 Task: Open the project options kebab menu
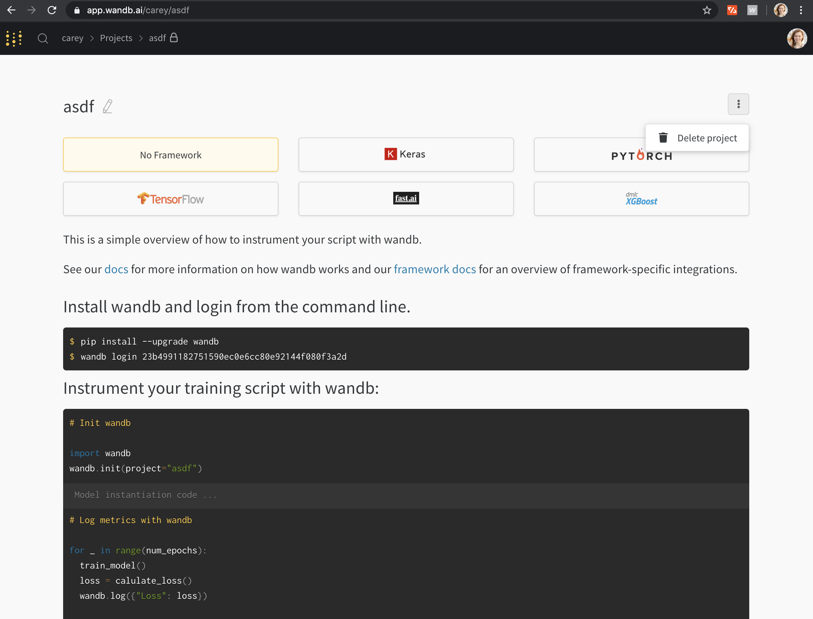coord(738,104)
